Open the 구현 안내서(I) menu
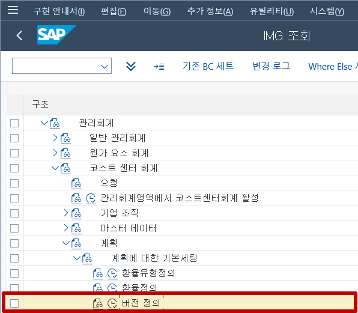This screenshot has width=358, height=313. [x=59, y=11]
